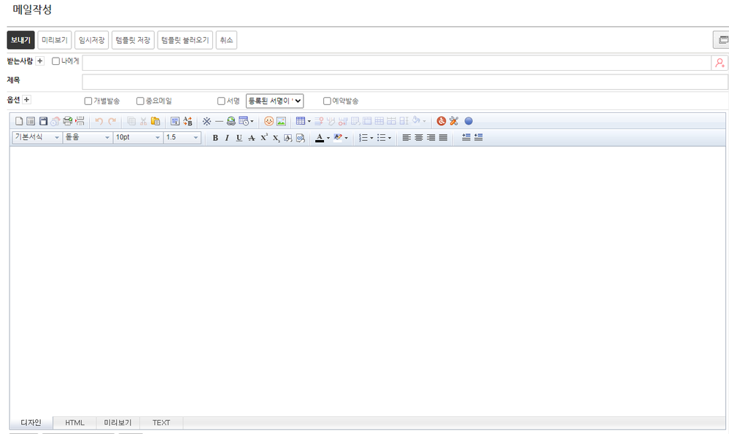The height and width of the screenshot is (434, 729).
Task: Align text to the left
Action: [x=406, y=138]
